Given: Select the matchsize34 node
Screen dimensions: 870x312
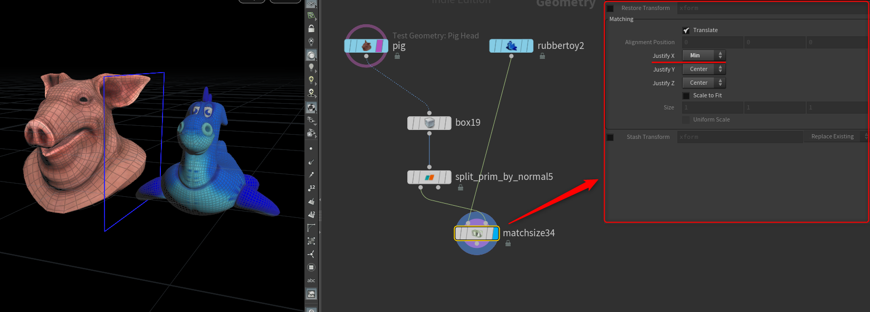Looking at the screenshot, I should tap(477, 233).
